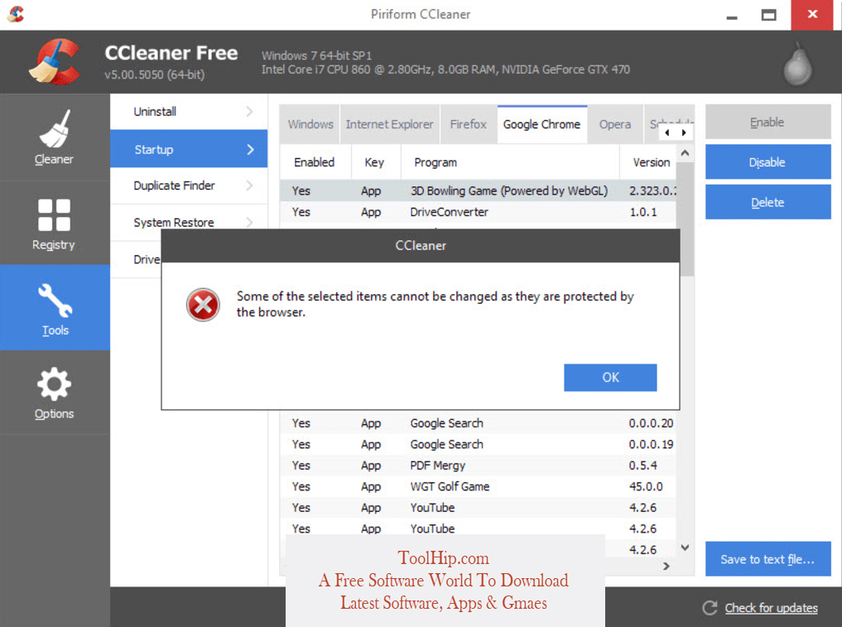The height and width of the screenshot is (627, 842).
Task: Click the CCleaner broom logo in header
Action: coord(55,62)
